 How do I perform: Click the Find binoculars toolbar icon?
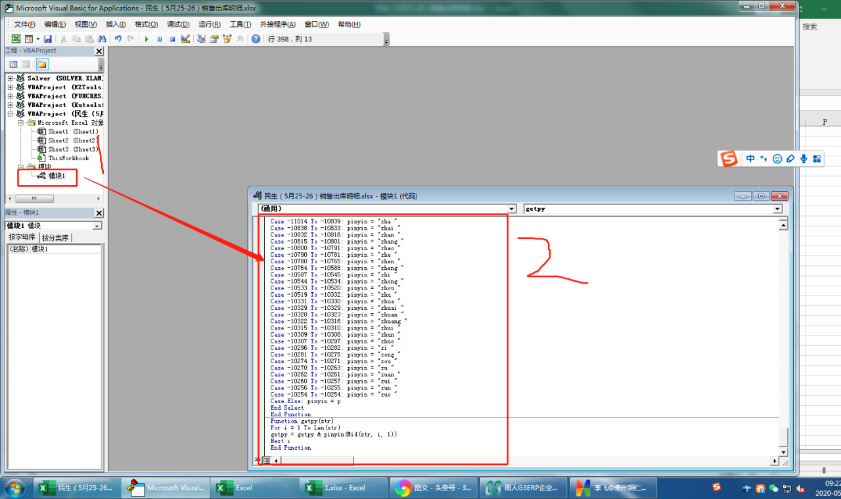click(101, 39)
